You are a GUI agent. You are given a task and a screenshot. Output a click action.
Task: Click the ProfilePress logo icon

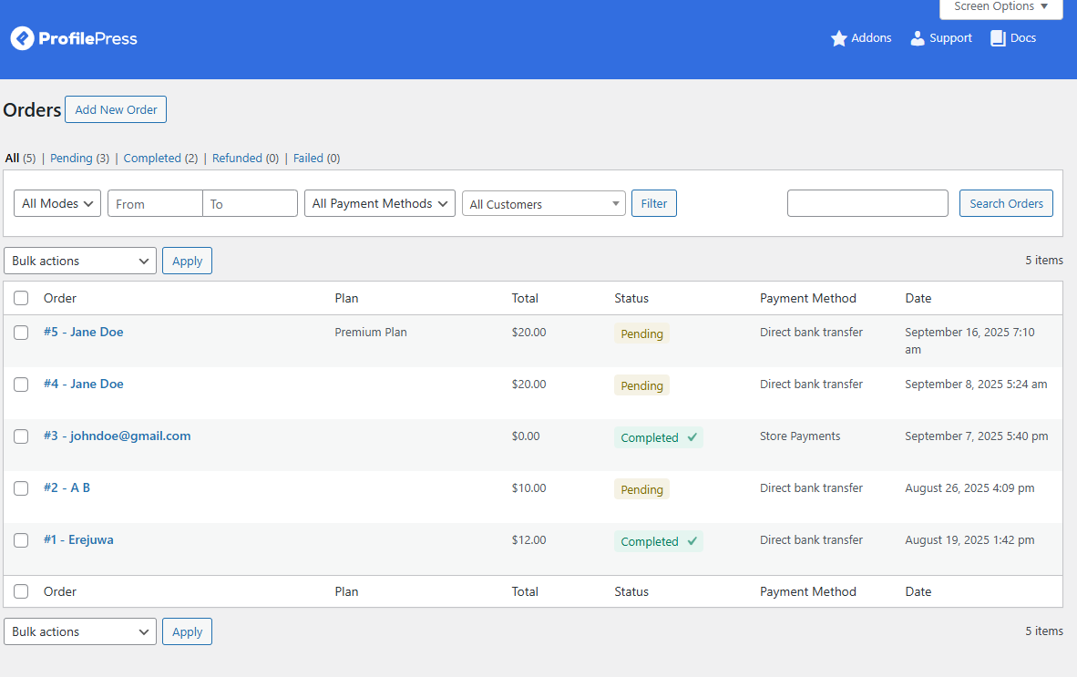(22, 38)
